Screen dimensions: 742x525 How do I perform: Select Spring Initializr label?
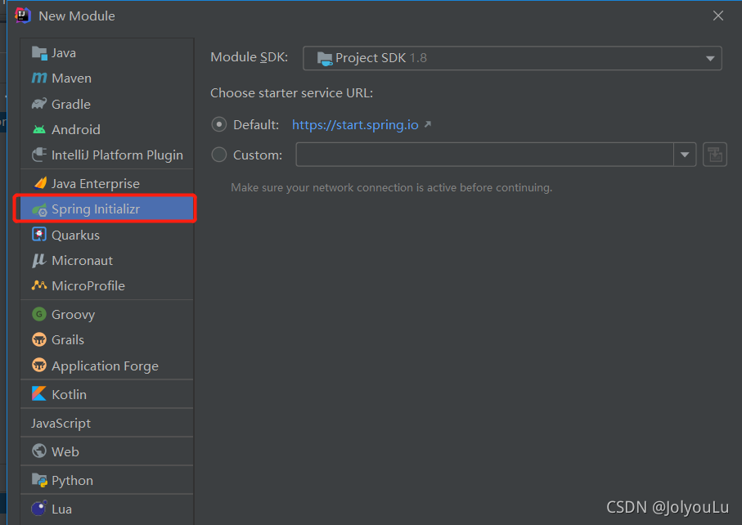pyautogui.click(x=96, y=209)
